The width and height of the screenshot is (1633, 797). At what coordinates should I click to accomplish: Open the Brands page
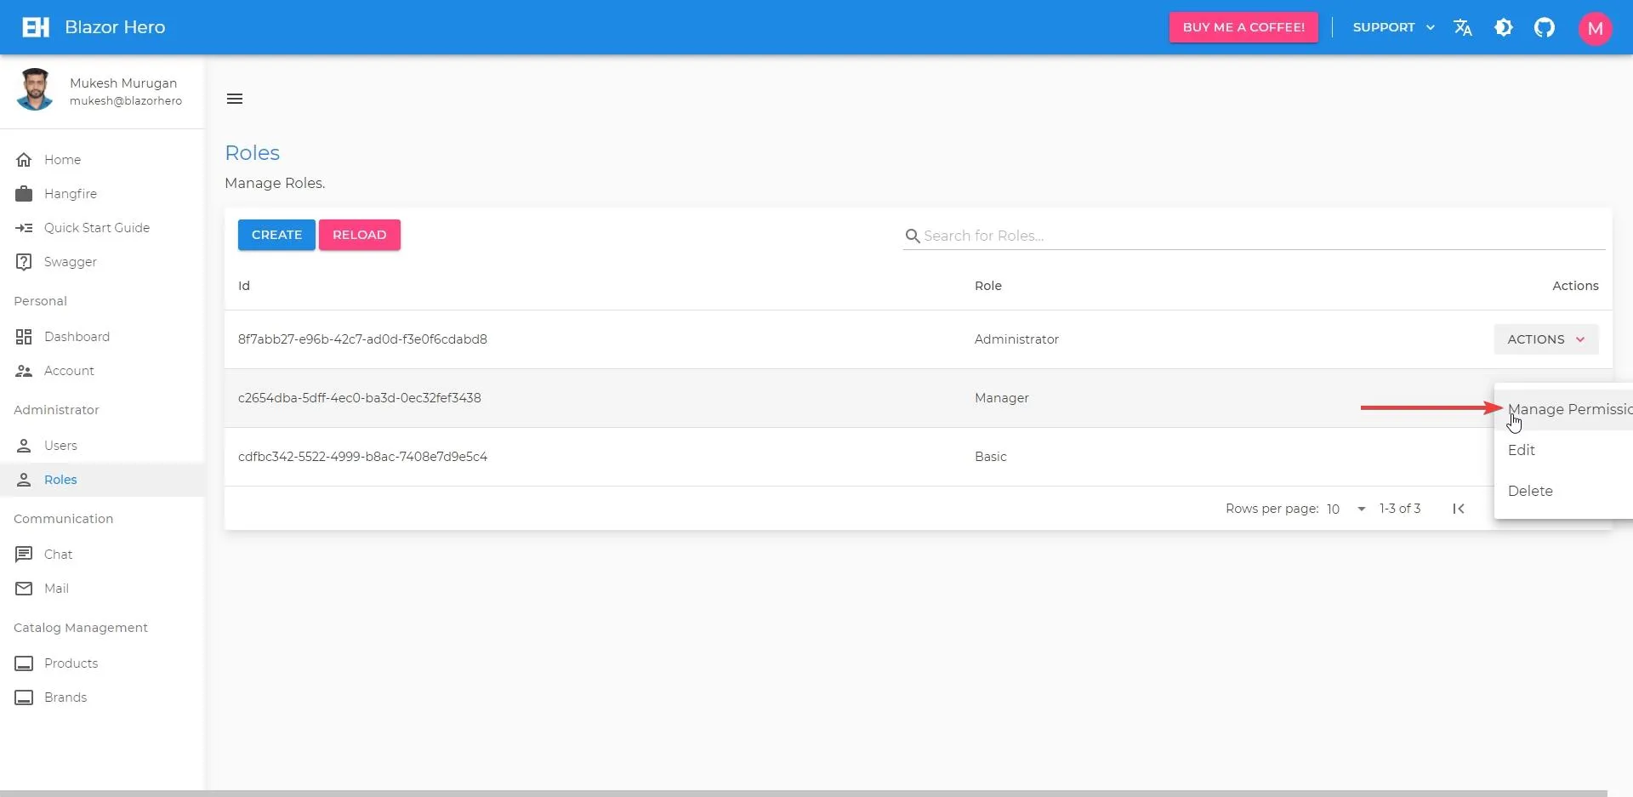pyautogui.click(x=65, y=697)
